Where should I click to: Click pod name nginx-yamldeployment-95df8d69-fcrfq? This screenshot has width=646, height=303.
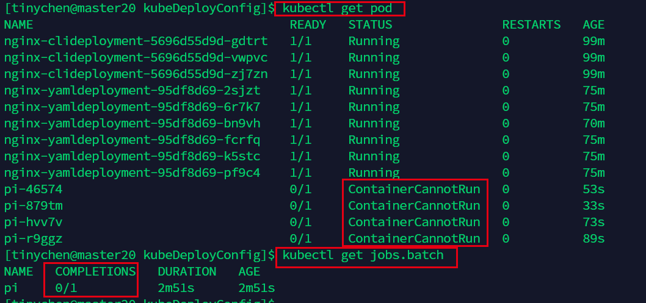pos(132,140)
